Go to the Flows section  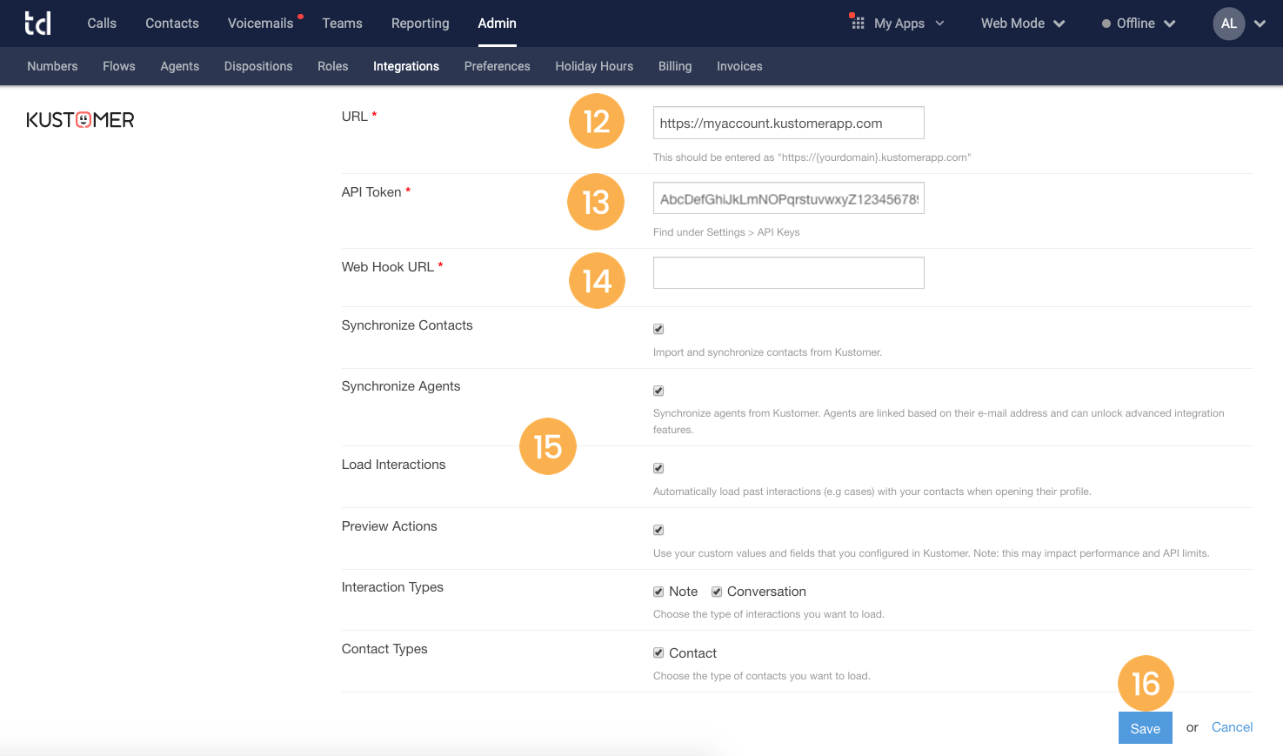tap(118, 66)
